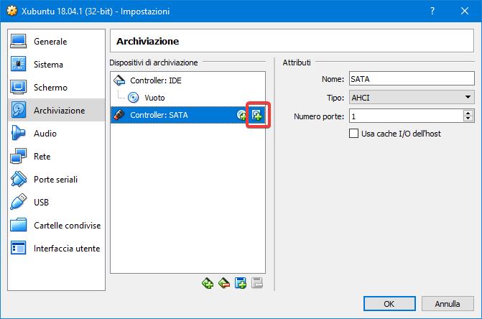
Task: Open the Tipo AHCI dropdown
Action: [x=412, y=98]
